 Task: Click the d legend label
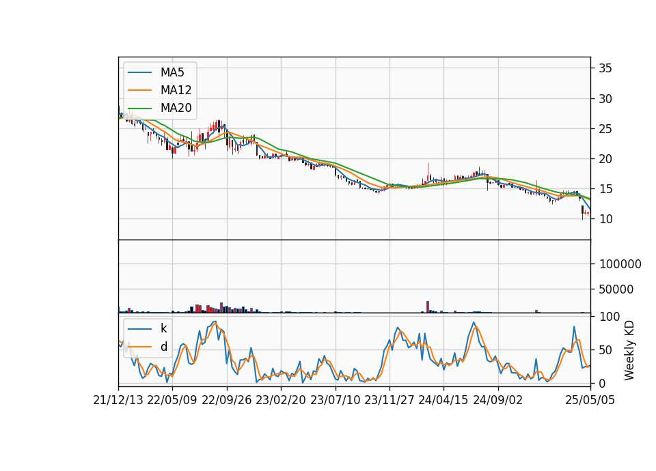coord(163,347)
